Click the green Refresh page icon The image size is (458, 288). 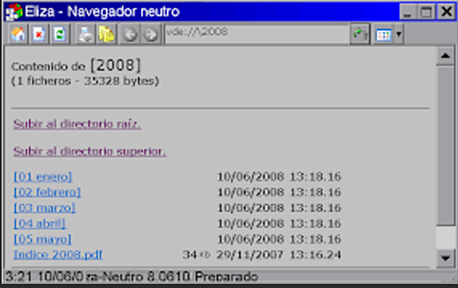click(60, 34)
